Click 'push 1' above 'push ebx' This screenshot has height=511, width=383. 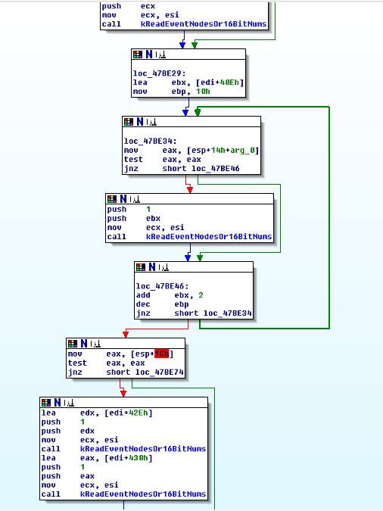(x=129, y=209)
